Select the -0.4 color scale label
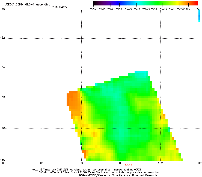This screenshot has height=177, width=202. tap(119, 9)
